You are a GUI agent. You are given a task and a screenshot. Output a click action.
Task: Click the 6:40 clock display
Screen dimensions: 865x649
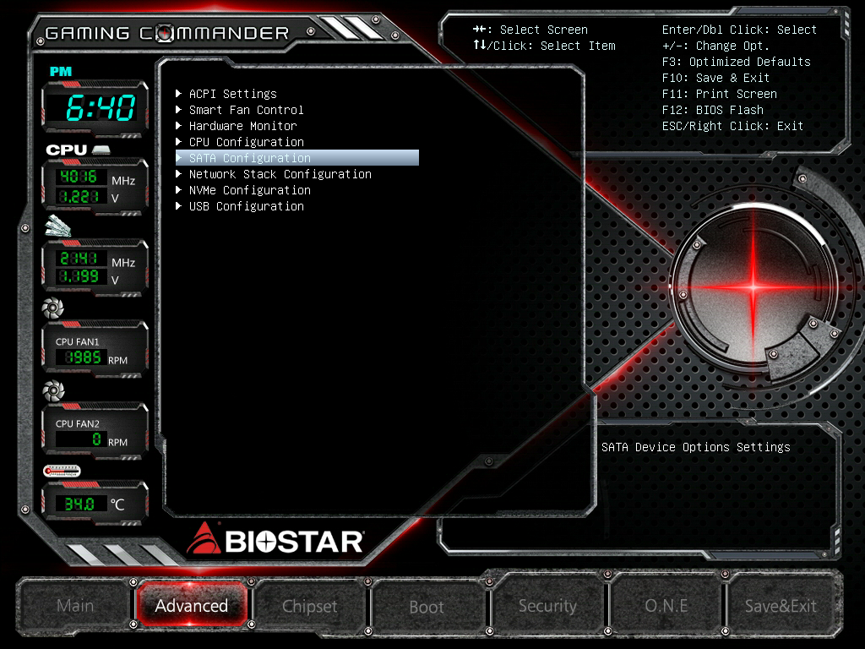click(100, 107)
